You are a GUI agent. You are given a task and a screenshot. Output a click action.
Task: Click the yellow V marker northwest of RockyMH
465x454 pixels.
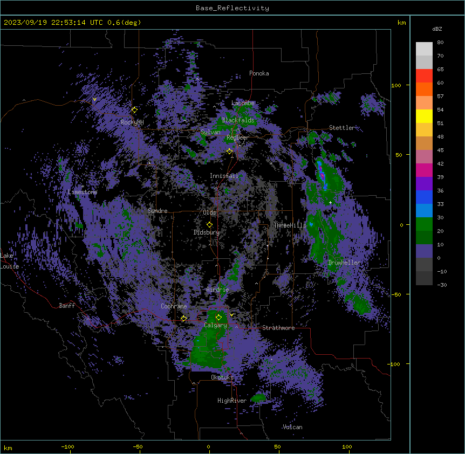[94, 99]
